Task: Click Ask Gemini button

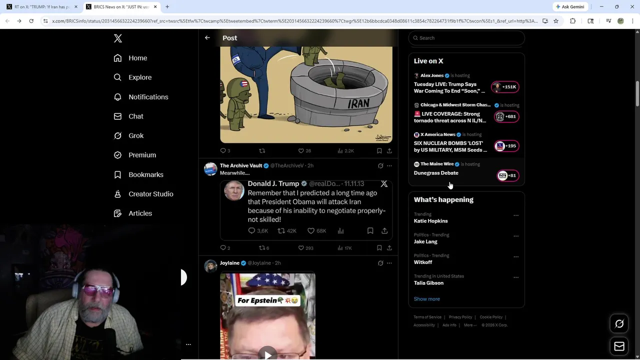Action: [569, 7]
